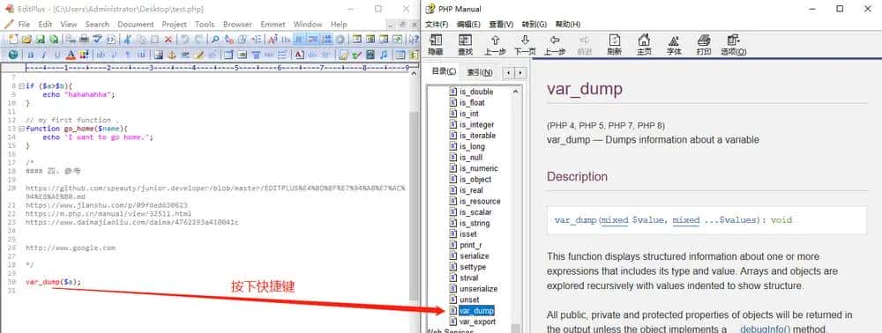Redo using the EditPlus toolbar icon

click(x=199, y=39)
